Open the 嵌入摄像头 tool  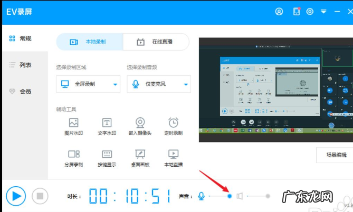point(140,127)
